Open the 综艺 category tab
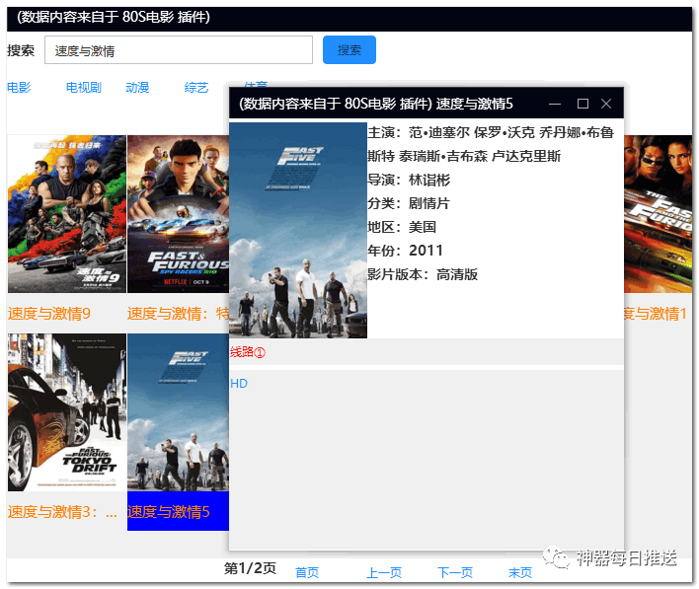The width and height of the screenshot is (699, 589). coord(196,88)
